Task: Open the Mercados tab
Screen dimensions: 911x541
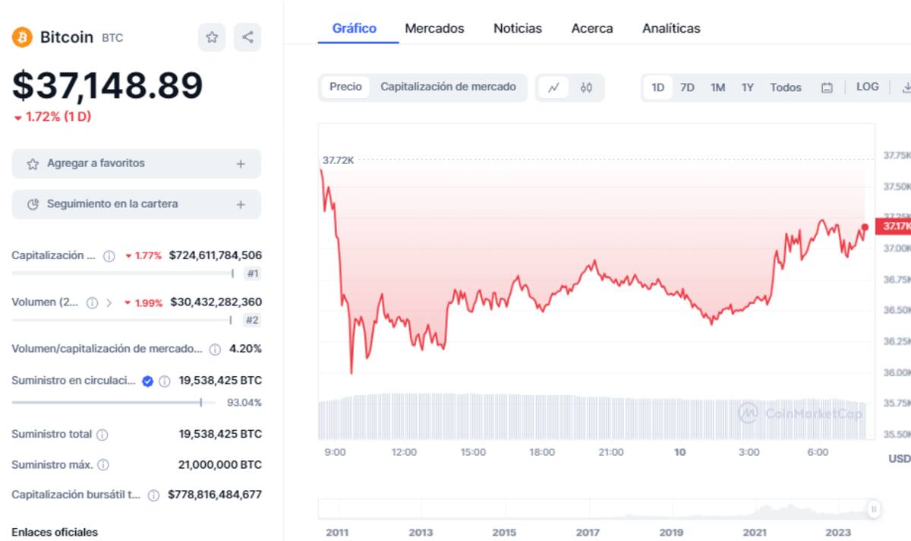Action: [x=434, y=28]
